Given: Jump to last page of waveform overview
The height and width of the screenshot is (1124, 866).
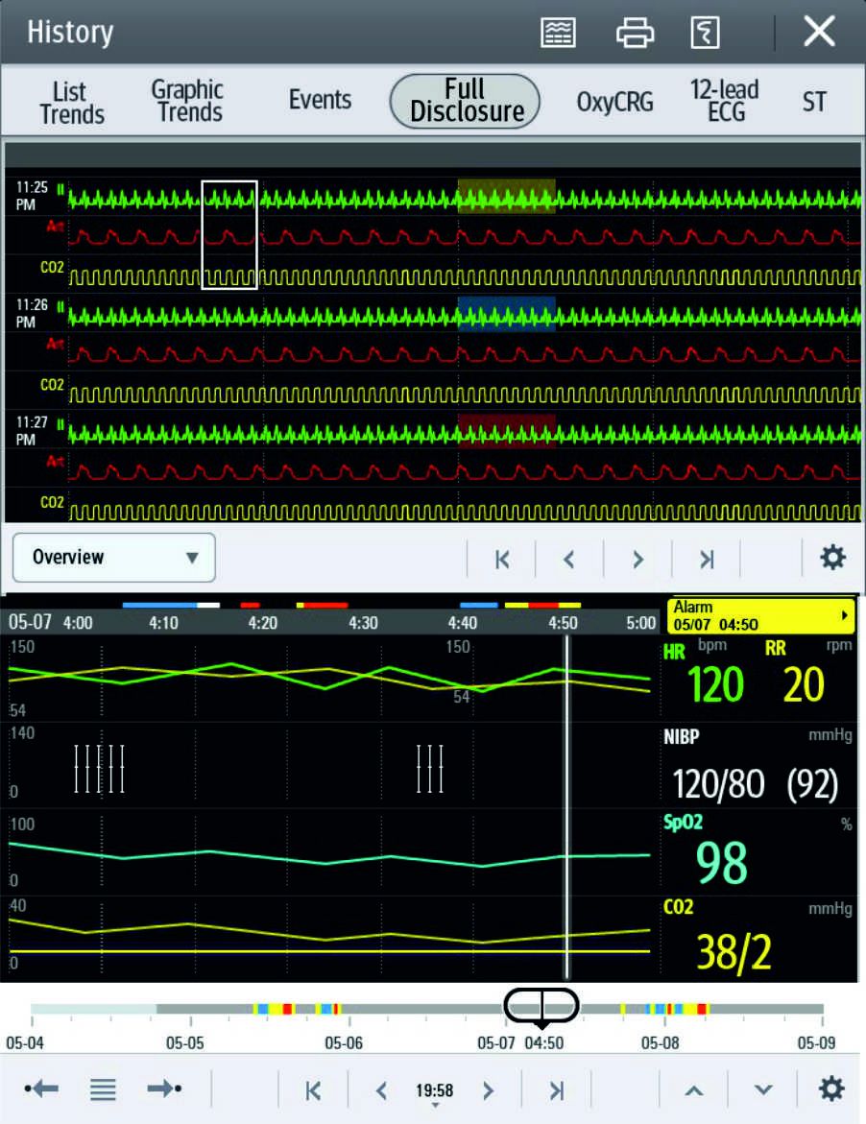Looking at the screenshot, I should tap(707, 559).
